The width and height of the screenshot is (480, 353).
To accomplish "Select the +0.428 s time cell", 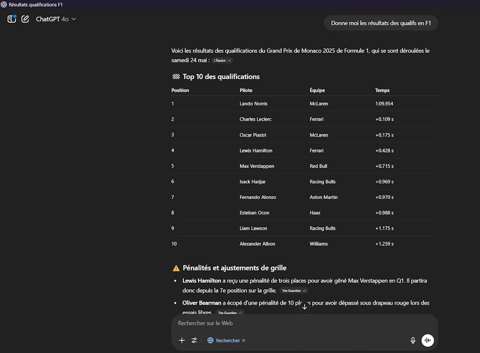I will tap(384, 150).
